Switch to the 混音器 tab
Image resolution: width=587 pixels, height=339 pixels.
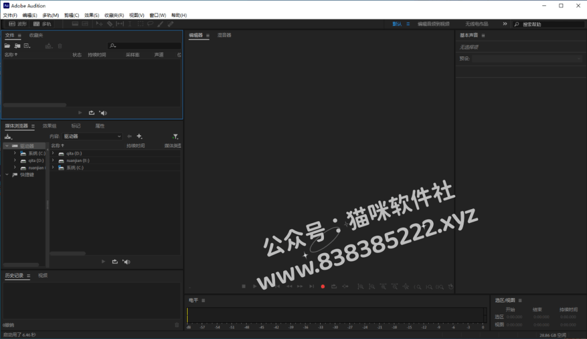click(x=224, y=35)
